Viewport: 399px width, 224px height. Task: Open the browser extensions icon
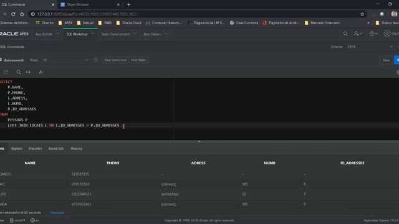click(382, 14)
